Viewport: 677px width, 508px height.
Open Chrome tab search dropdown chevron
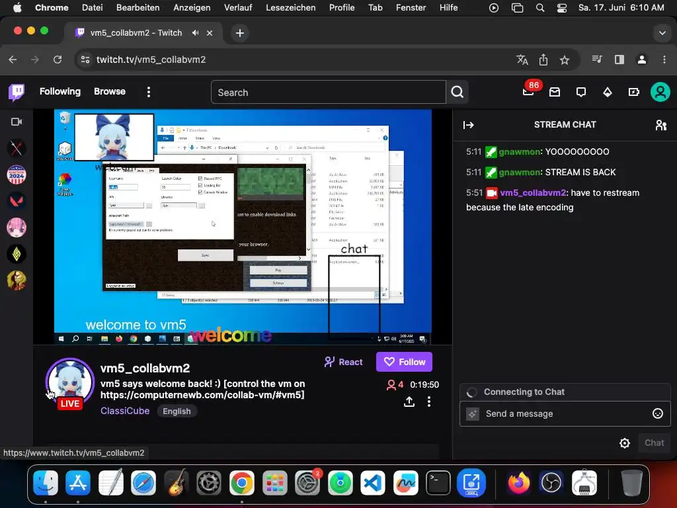click(662, 33)
